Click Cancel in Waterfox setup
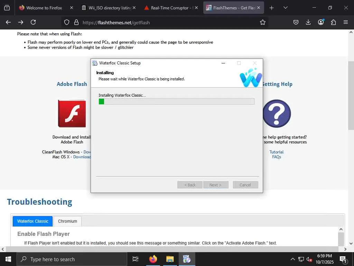Image resolution: width=354 pixels, height=266 pixels. pos(245,185)
